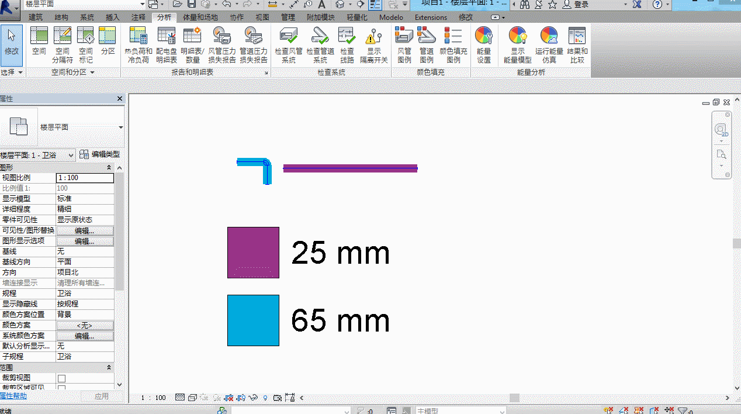Run 检查线路 circuit check

click(x=347, y=44)
